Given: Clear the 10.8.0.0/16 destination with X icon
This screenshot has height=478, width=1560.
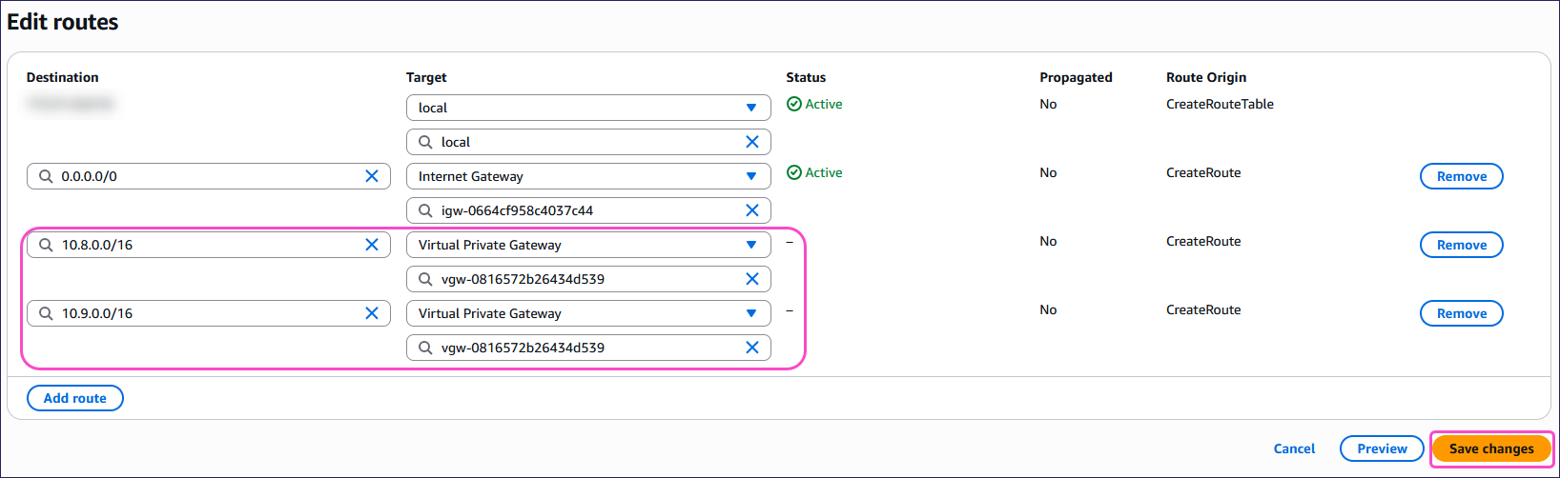Looking at the screenshot, I should (372, 245).
